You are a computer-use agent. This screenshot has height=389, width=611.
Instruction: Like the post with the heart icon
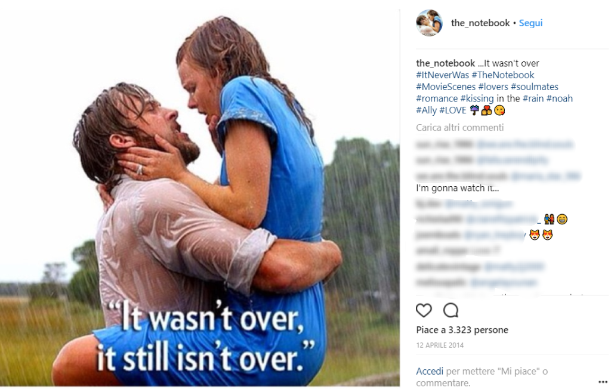[x=424, y=310]
